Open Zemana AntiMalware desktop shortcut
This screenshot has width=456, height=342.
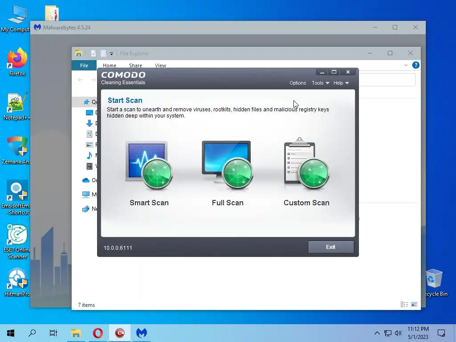[x=16, y=151]
